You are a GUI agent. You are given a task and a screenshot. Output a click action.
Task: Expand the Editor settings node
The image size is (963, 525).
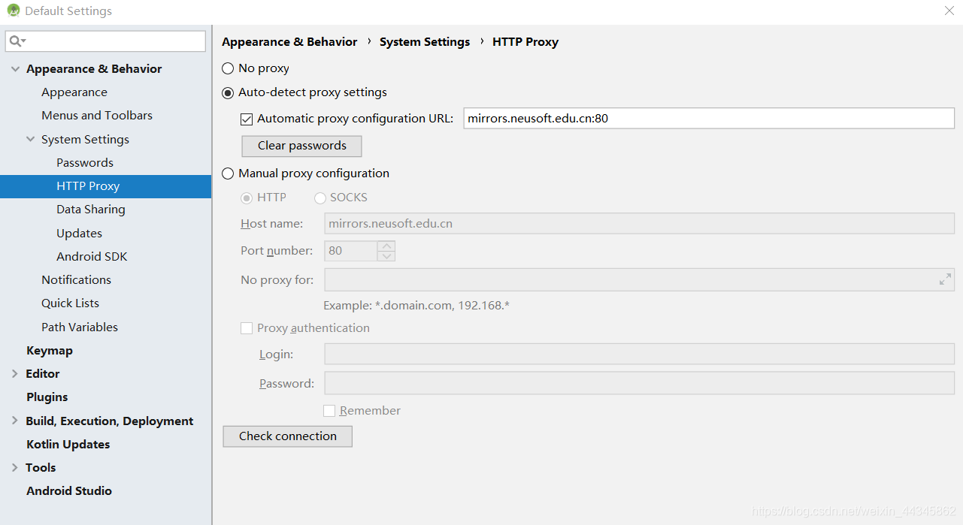tap(15, 373)
